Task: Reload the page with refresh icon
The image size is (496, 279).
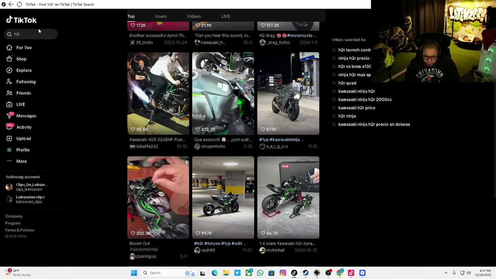Action: [x=19, y=4]
